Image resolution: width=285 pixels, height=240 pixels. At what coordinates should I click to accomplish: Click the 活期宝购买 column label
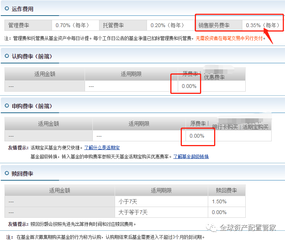point(255,127)
